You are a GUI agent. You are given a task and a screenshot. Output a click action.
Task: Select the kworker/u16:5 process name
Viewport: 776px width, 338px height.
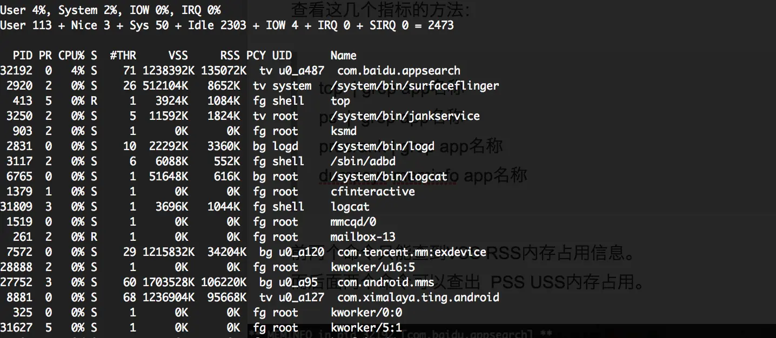373,267
